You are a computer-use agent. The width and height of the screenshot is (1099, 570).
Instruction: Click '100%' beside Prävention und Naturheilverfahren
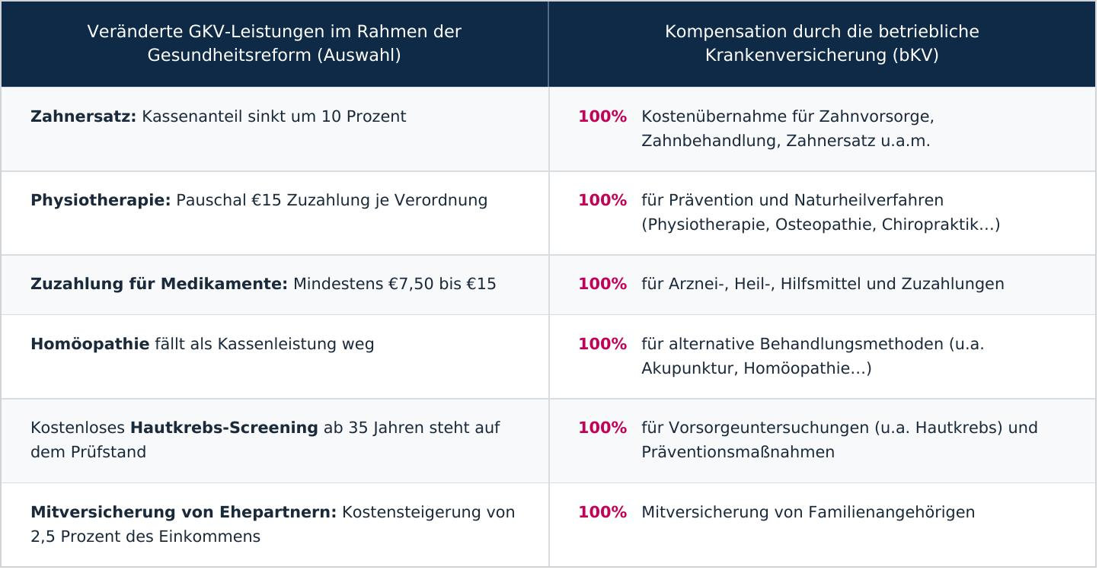coord(602,200)
